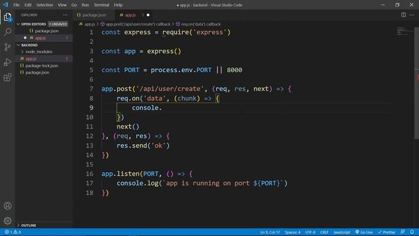Open editor more actions ellipsis
The width and height of the screenshot is (419, 236).
coord(412,15)
